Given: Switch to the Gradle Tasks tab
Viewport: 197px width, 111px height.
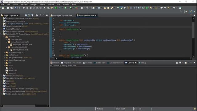Looking at the screenshot, I should pos(99,63).
